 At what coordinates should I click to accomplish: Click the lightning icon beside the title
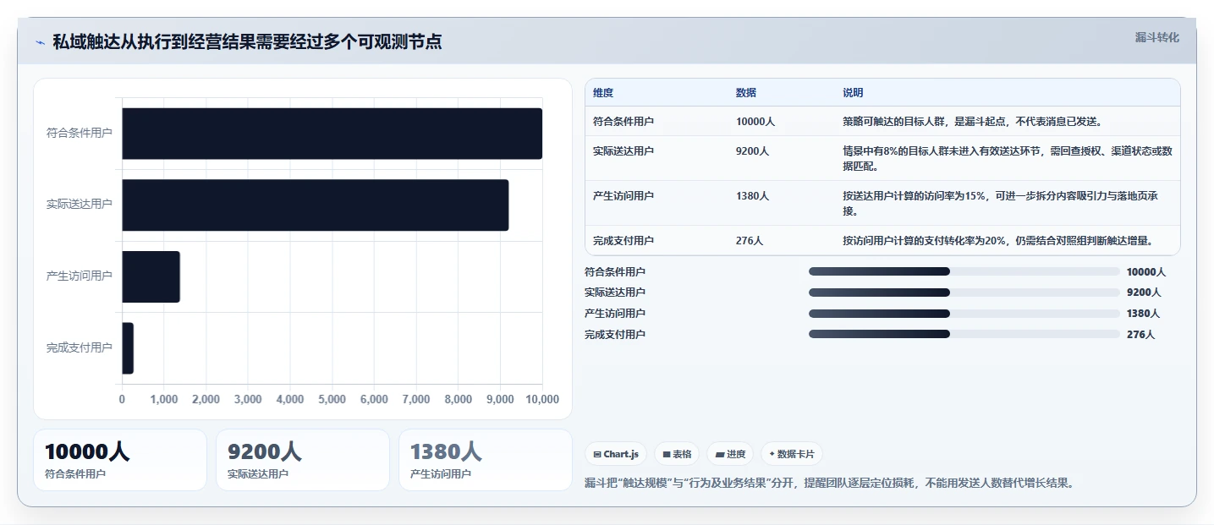pos(40,42)
